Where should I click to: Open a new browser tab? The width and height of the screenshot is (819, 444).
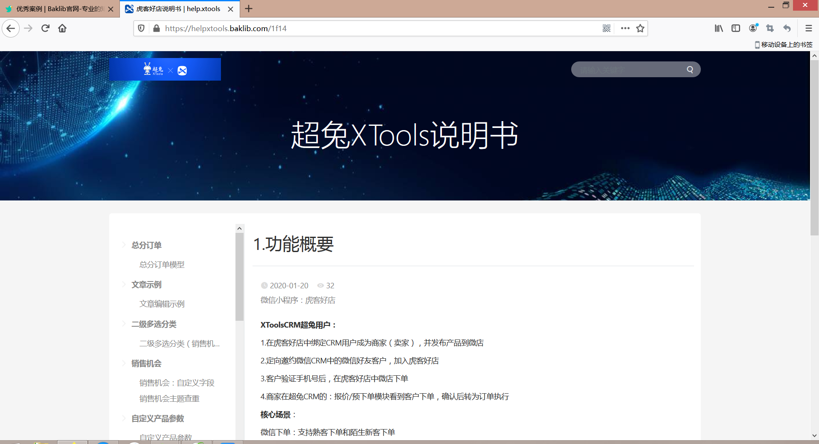pos(249,9)
